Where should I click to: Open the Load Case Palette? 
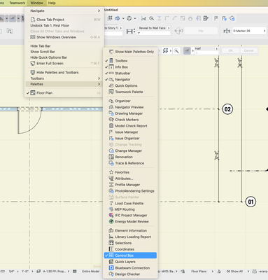coord(130,204)
